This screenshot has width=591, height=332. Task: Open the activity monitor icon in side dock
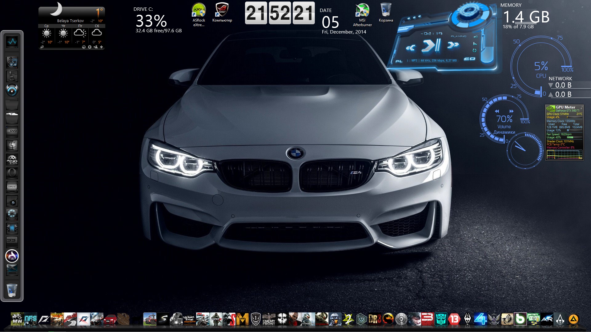tap(12, 41)
